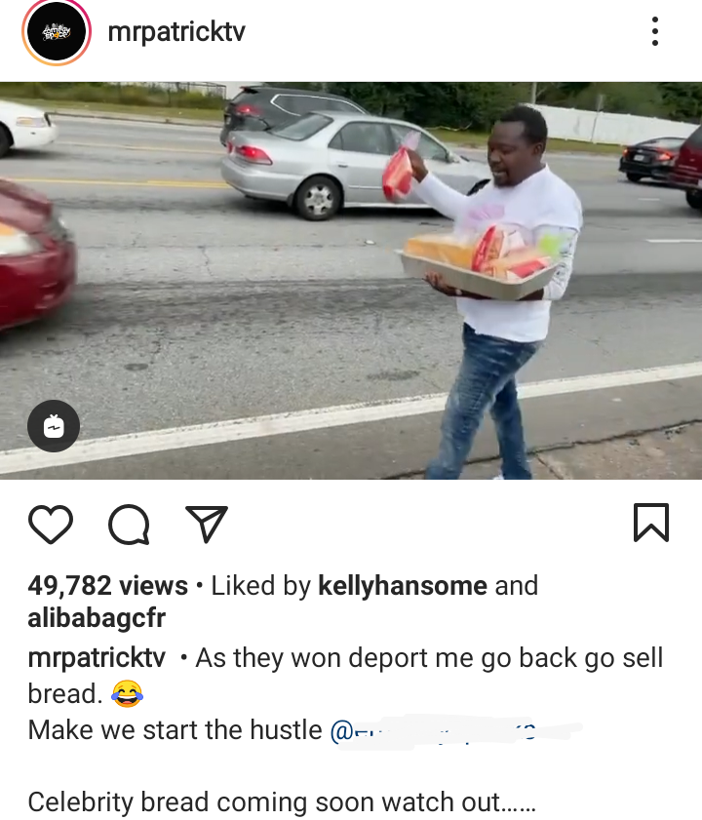This screenshot has height=820, width=702.
Task: Tap the laughing emoji in caption
Action: tap(127, 694)
